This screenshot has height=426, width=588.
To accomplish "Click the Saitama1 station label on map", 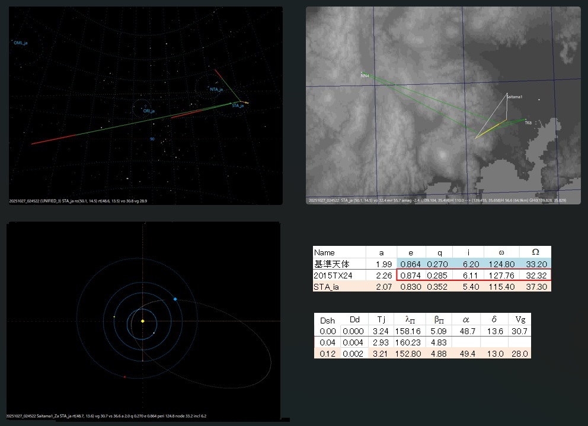I will click(x=514, y=96).
